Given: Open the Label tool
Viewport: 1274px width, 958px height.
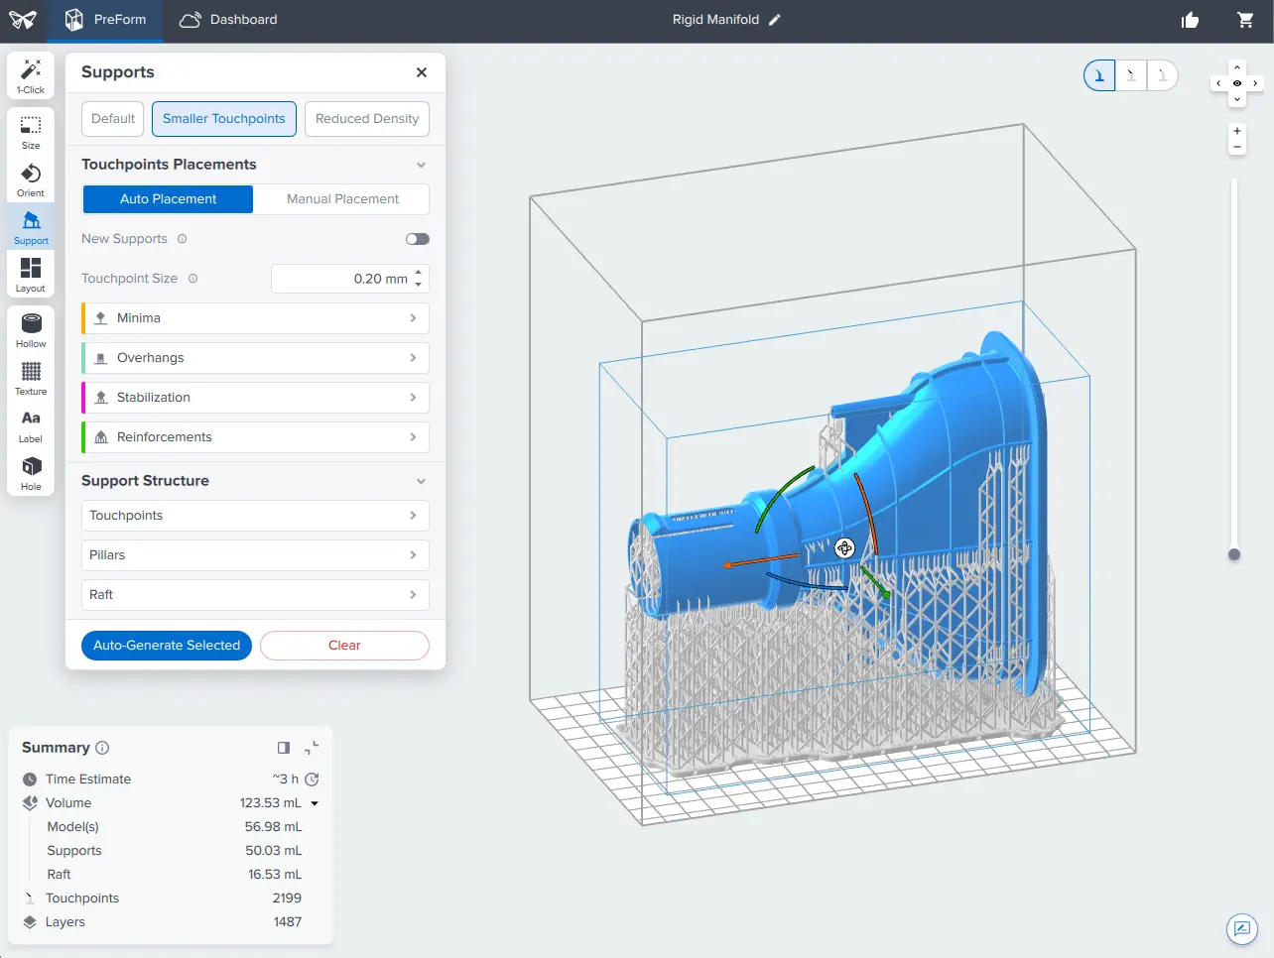Looking at the screenshot, I should pos(30,422).
